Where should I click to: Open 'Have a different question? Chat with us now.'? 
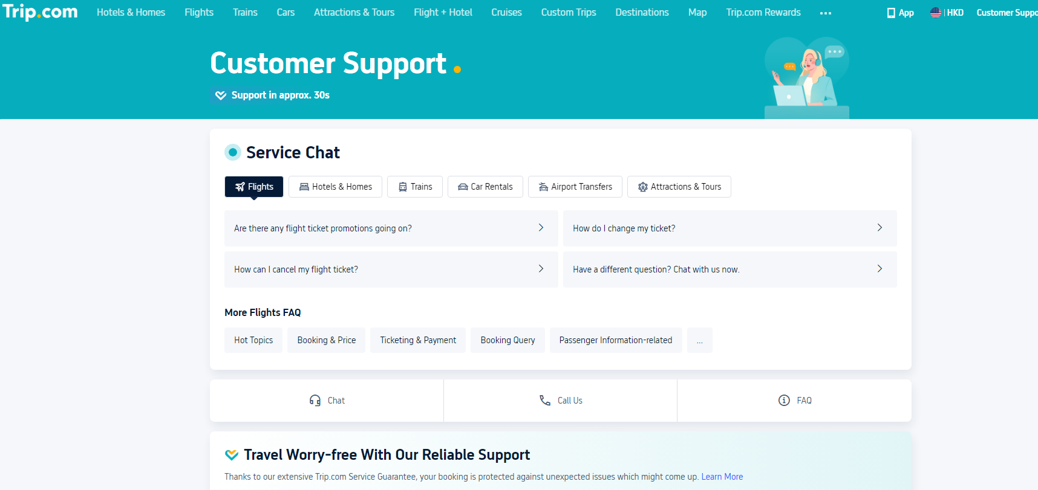(x=730, y=269)
